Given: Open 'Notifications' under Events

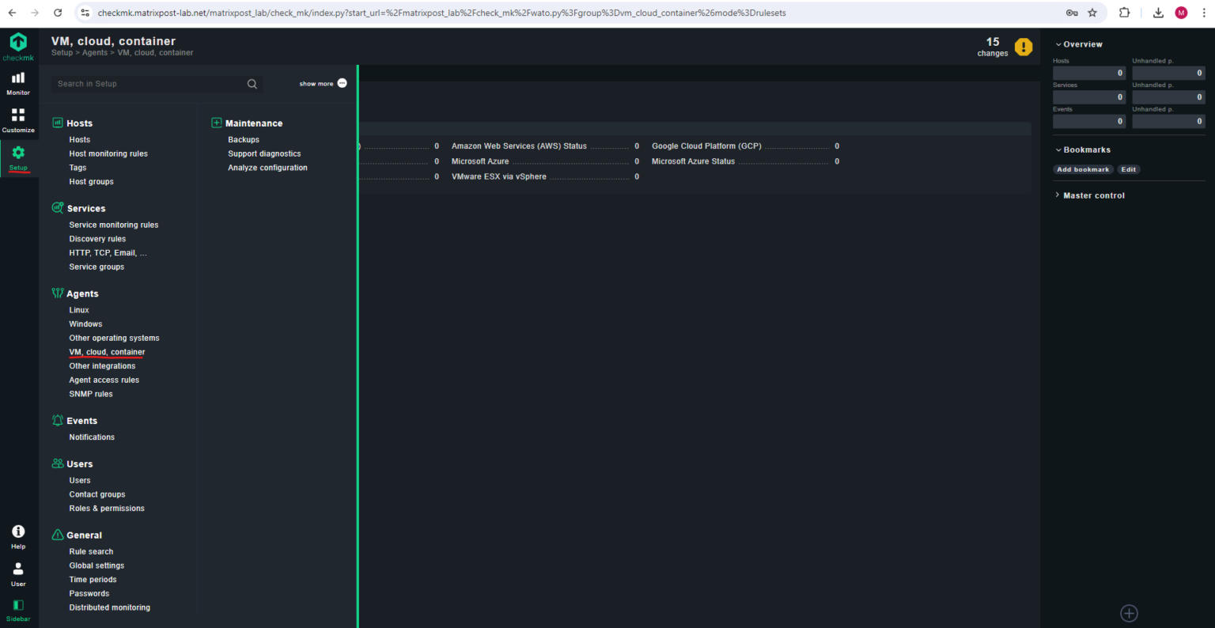Looking at the screenshot, I should [91, 437].
